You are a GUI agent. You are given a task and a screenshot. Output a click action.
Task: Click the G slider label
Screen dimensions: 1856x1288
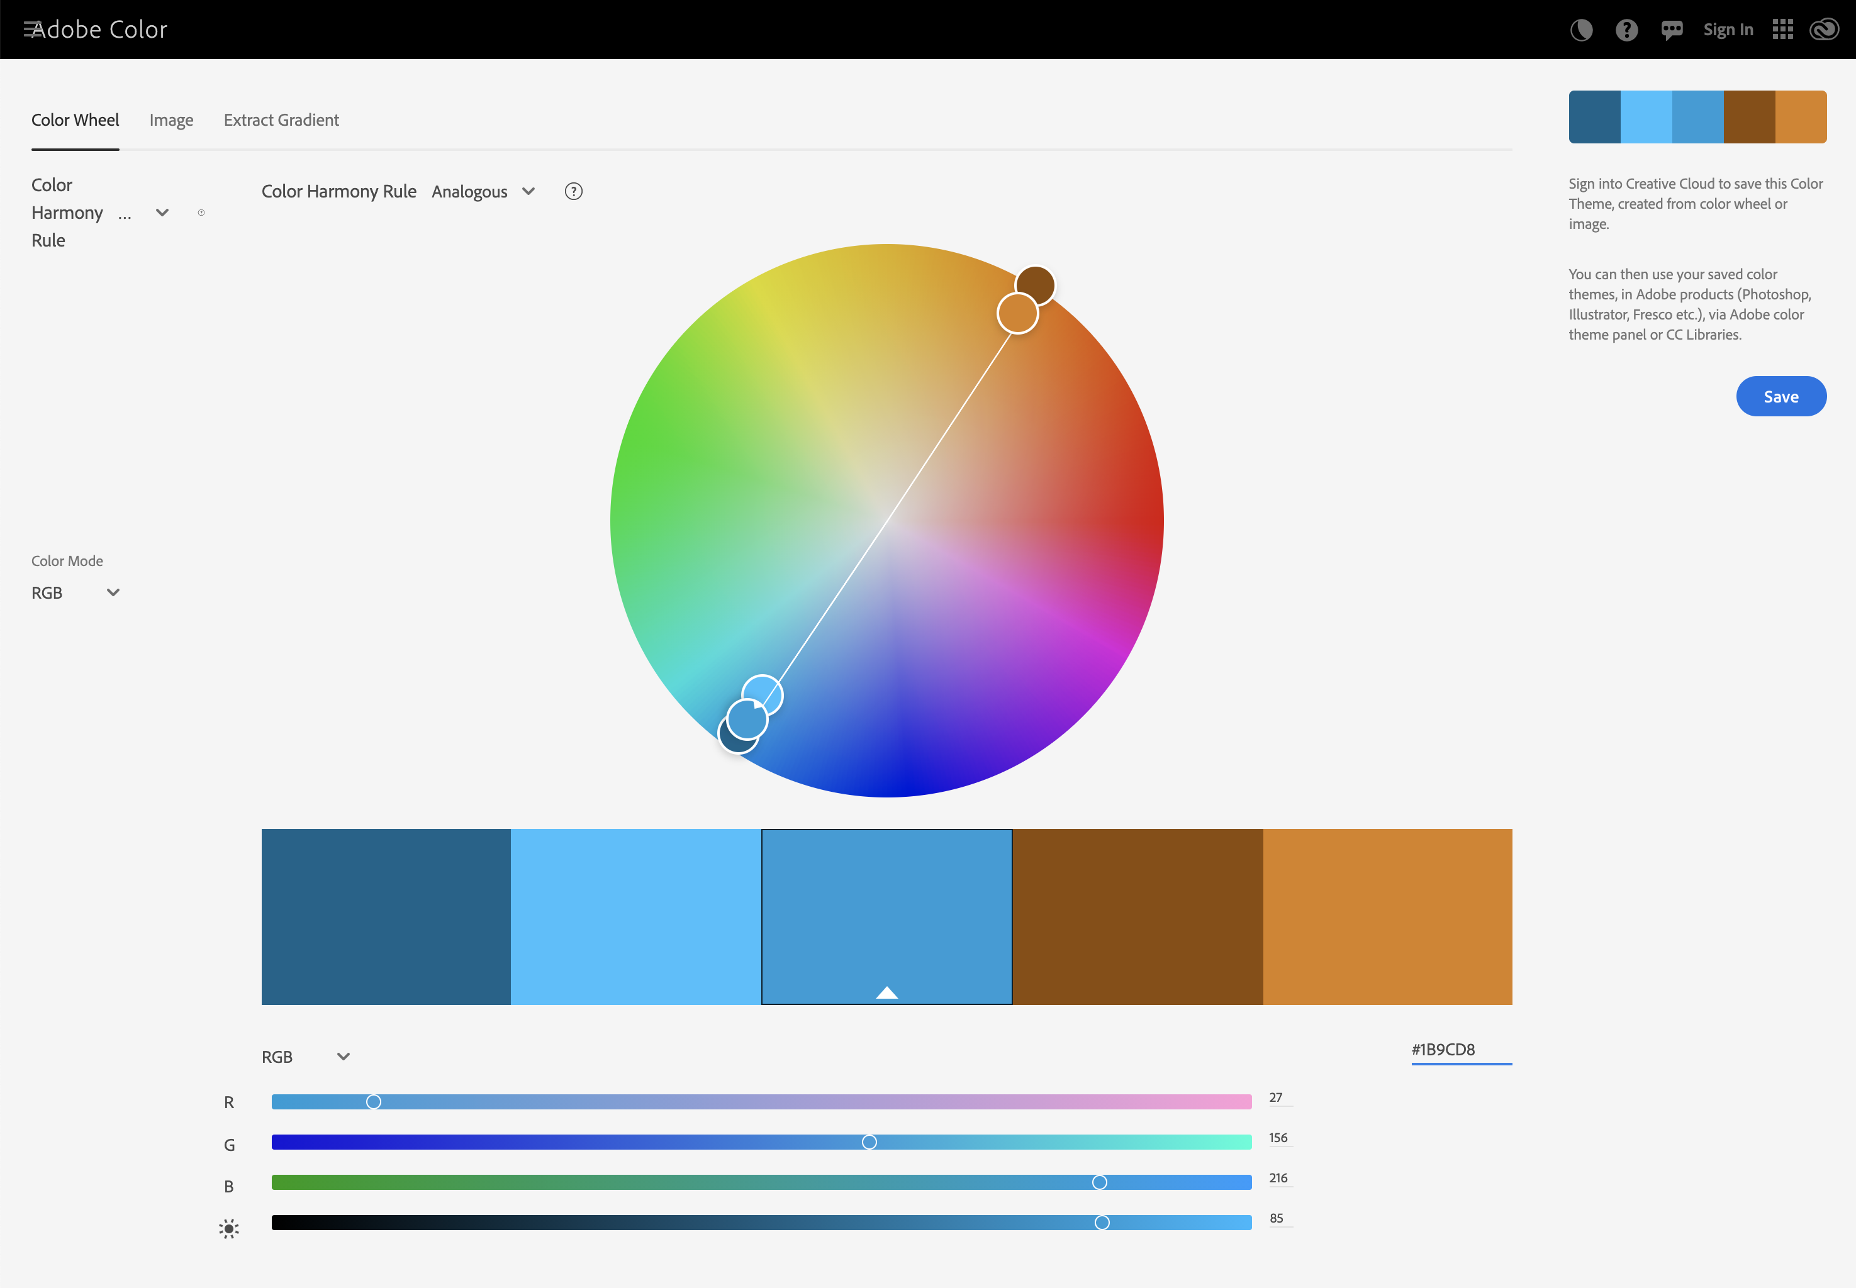[x=229, y=1145]
